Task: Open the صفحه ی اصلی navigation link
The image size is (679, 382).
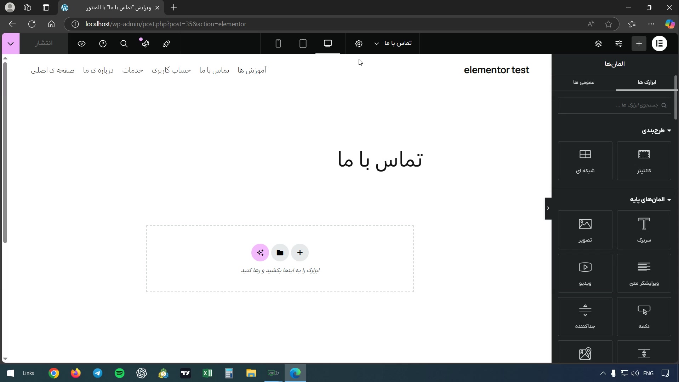Action: tap(52, 70)
